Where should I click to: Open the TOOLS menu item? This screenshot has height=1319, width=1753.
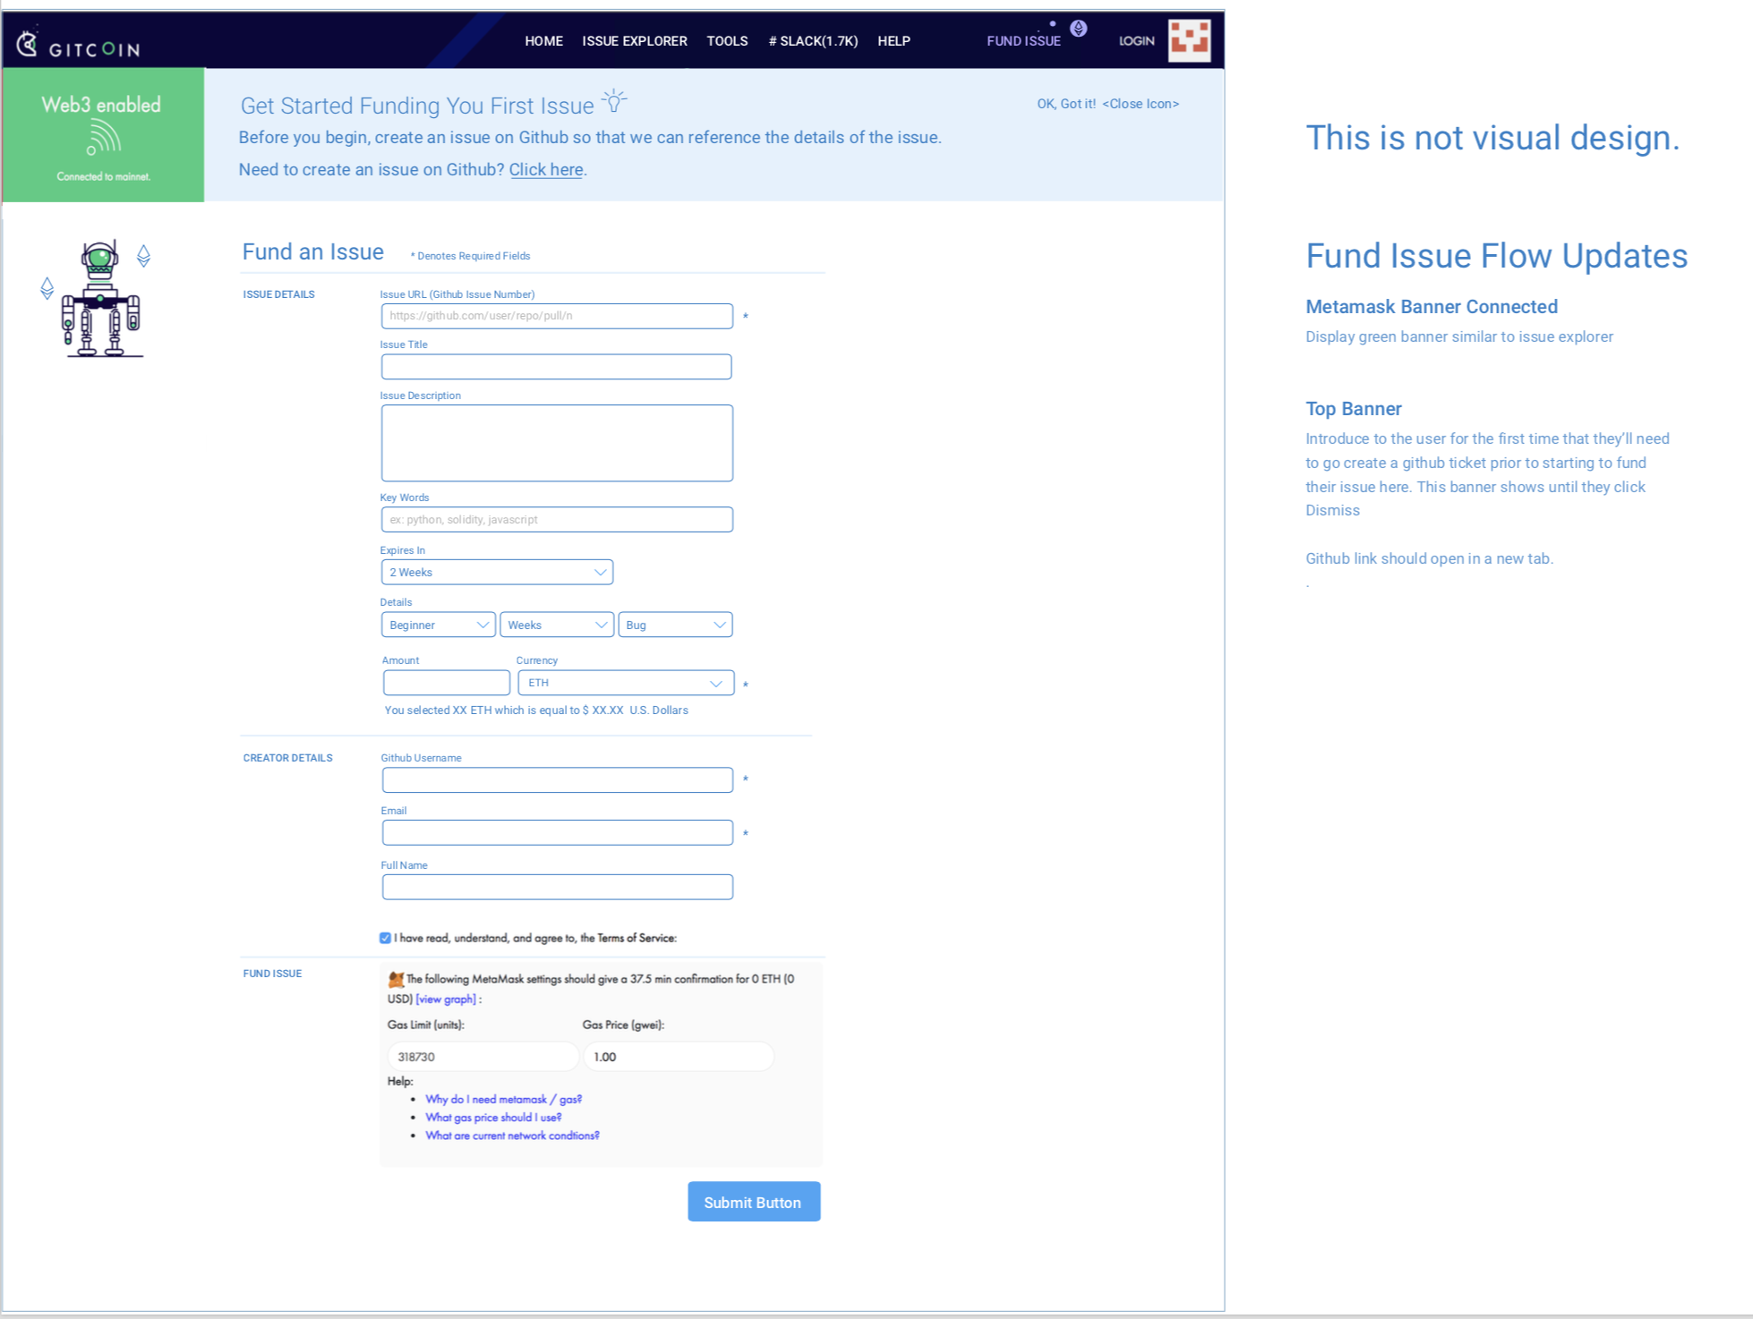tap(727, 40)
